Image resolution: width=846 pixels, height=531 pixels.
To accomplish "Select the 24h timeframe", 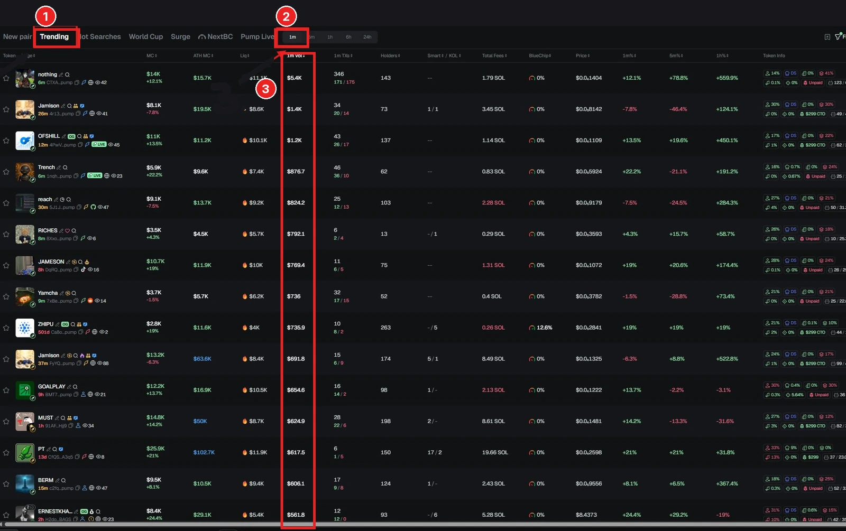I will tap(367, 37).
